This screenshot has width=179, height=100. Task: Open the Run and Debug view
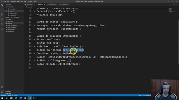click(2, 19)
